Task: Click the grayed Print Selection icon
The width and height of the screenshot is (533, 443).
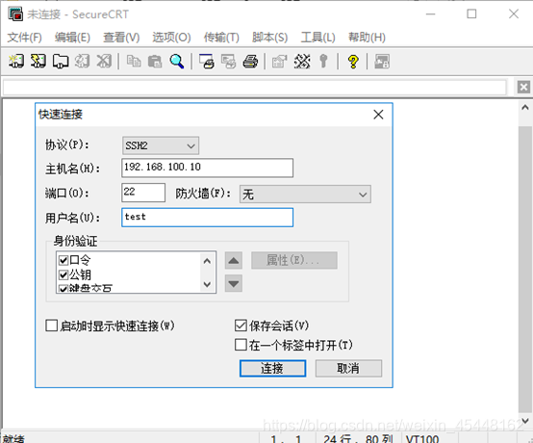Action: pos(228,62)
